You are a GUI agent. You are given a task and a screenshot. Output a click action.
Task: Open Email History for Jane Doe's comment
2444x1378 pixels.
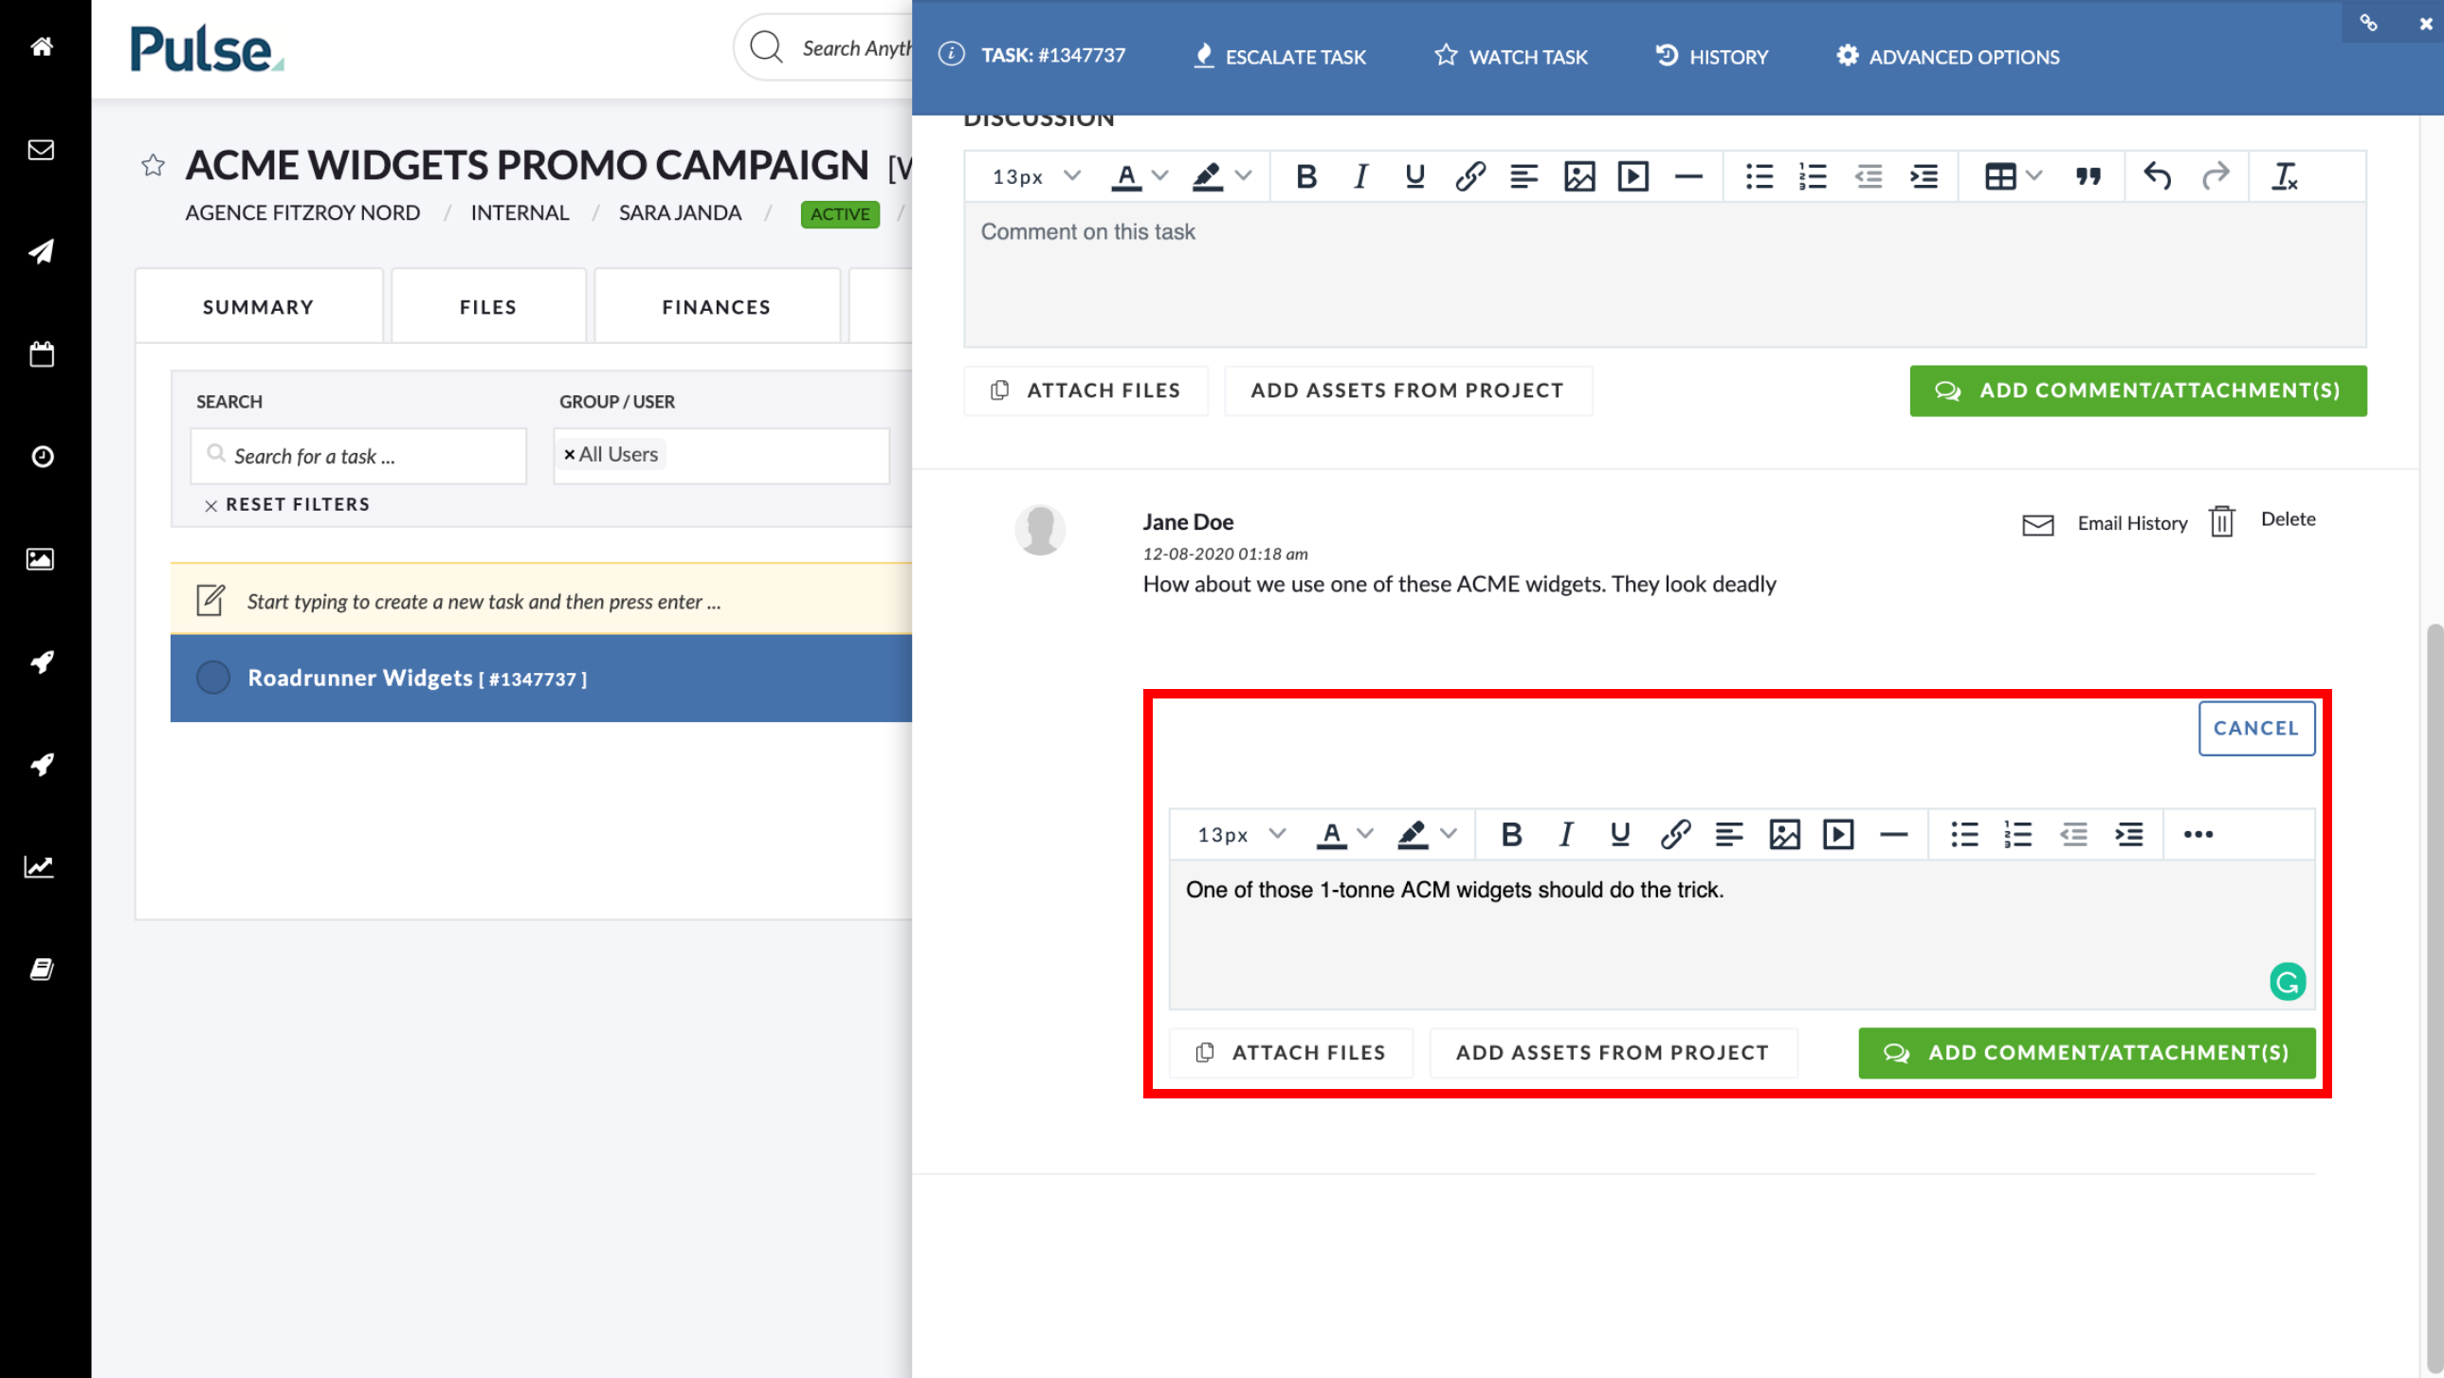point(2105,523)
